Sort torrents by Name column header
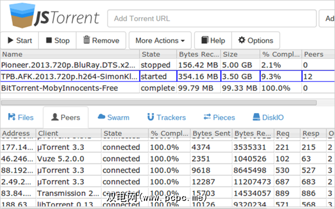 click(x=70, y=54)
